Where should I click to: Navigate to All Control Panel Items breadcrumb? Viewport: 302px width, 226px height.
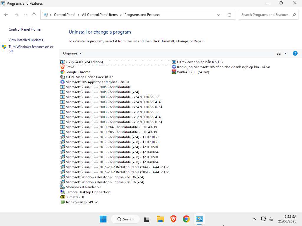[x=100, y=15]
